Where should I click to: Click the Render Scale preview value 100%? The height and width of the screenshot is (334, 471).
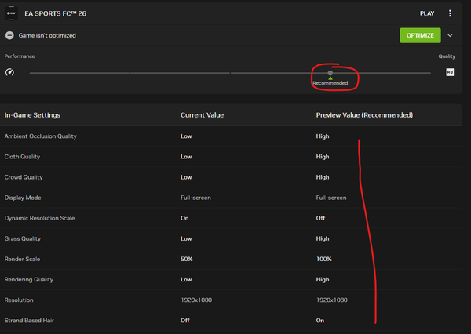(324, 259)
